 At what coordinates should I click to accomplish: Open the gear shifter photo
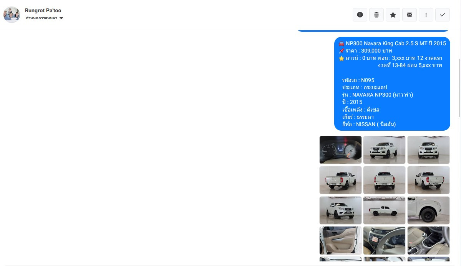click(x=428, y=240)
